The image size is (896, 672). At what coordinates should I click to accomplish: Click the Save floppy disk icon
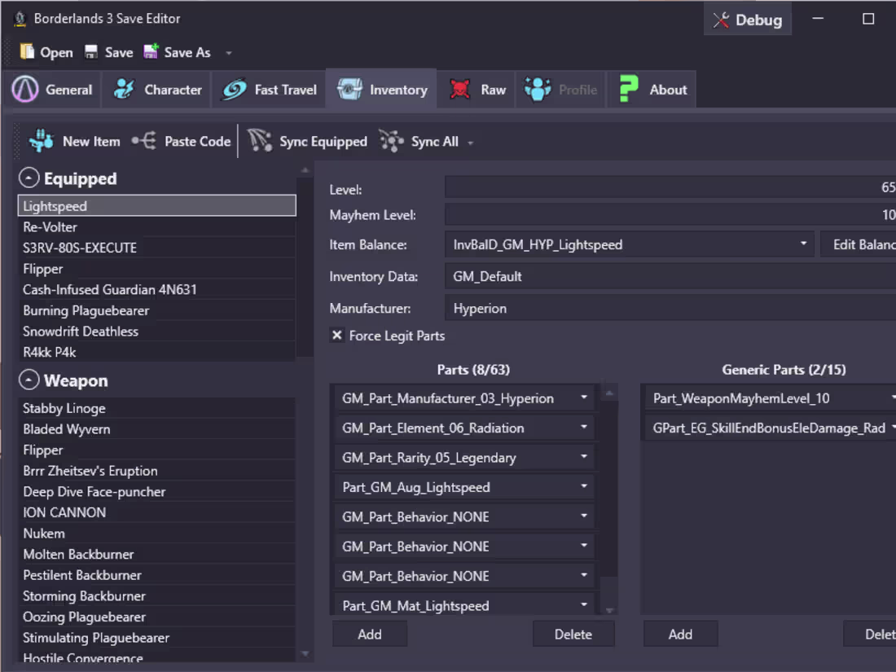coord(91,52)
